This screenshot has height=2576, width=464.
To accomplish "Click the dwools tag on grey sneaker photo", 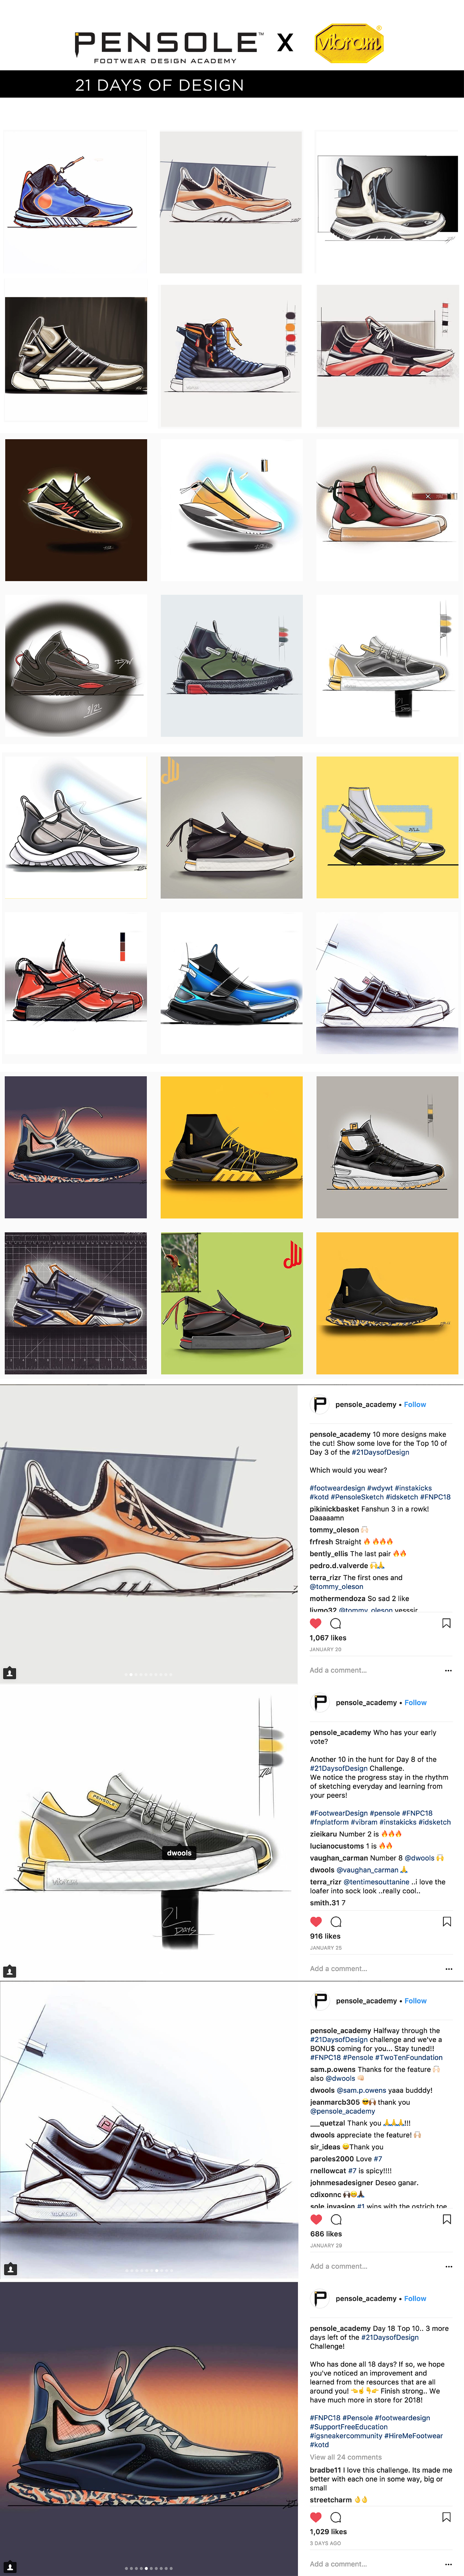I will 179,1853.
